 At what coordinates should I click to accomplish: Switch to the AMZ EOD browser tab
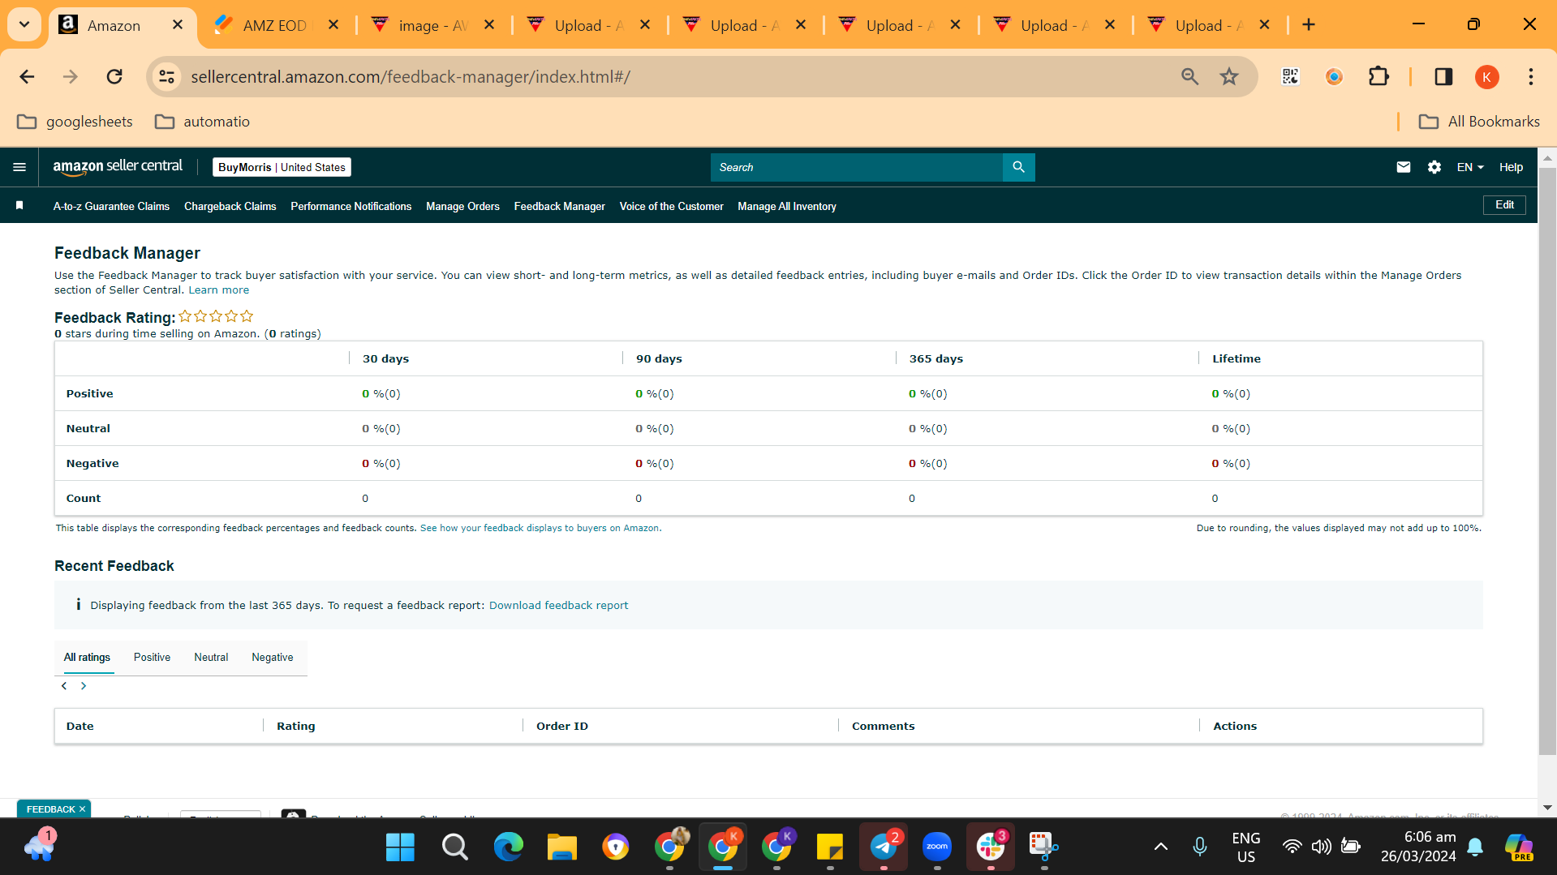pos(275,25)
